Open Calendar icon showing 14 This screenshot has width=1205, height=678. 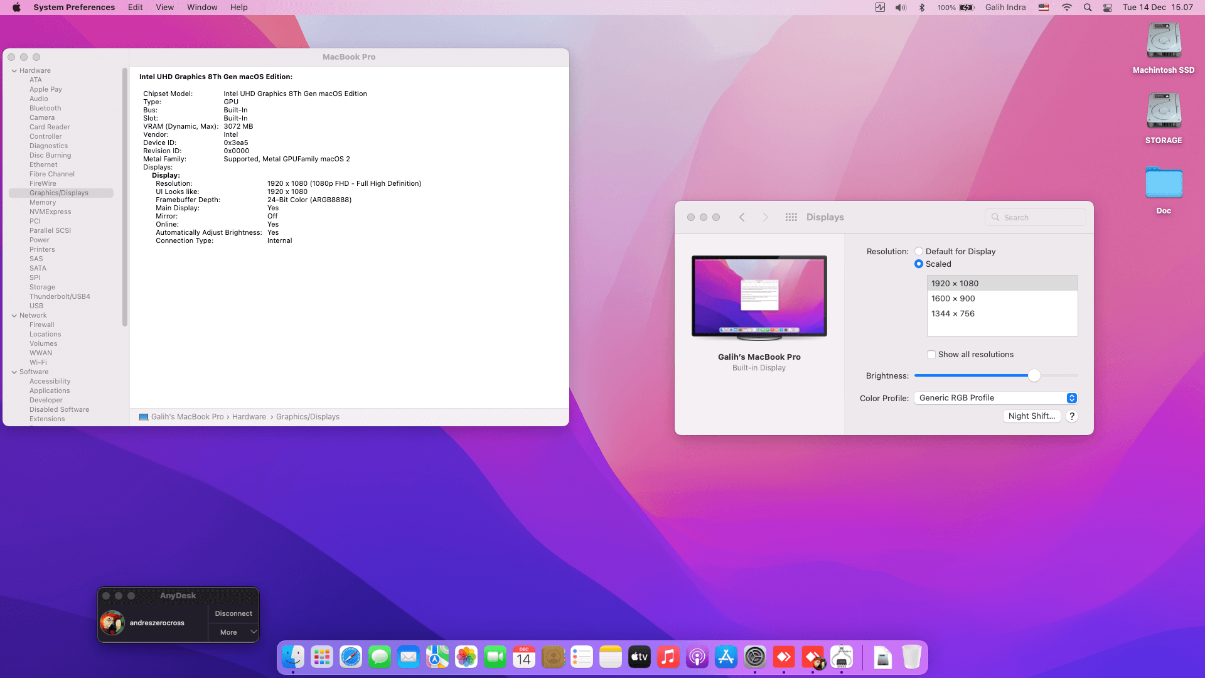coord(524,657)
